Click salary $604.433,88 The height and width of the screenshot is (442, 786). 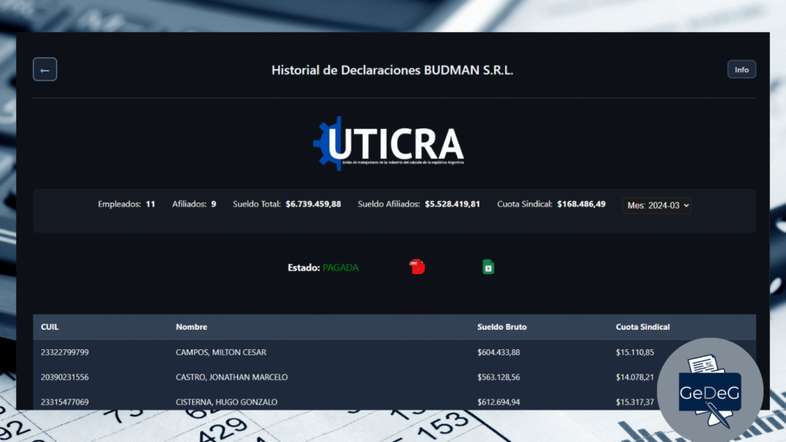click(x=498, y=352)
